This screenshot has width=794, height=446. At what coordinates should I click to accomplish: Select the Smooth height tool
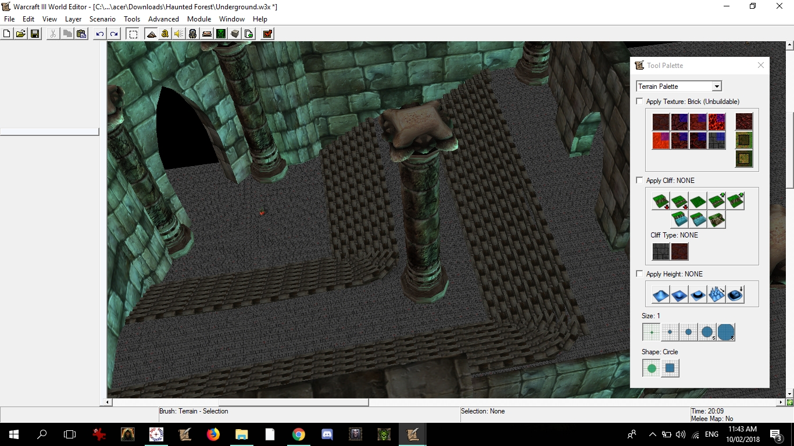pyautogui.click(x=735, y=294)
